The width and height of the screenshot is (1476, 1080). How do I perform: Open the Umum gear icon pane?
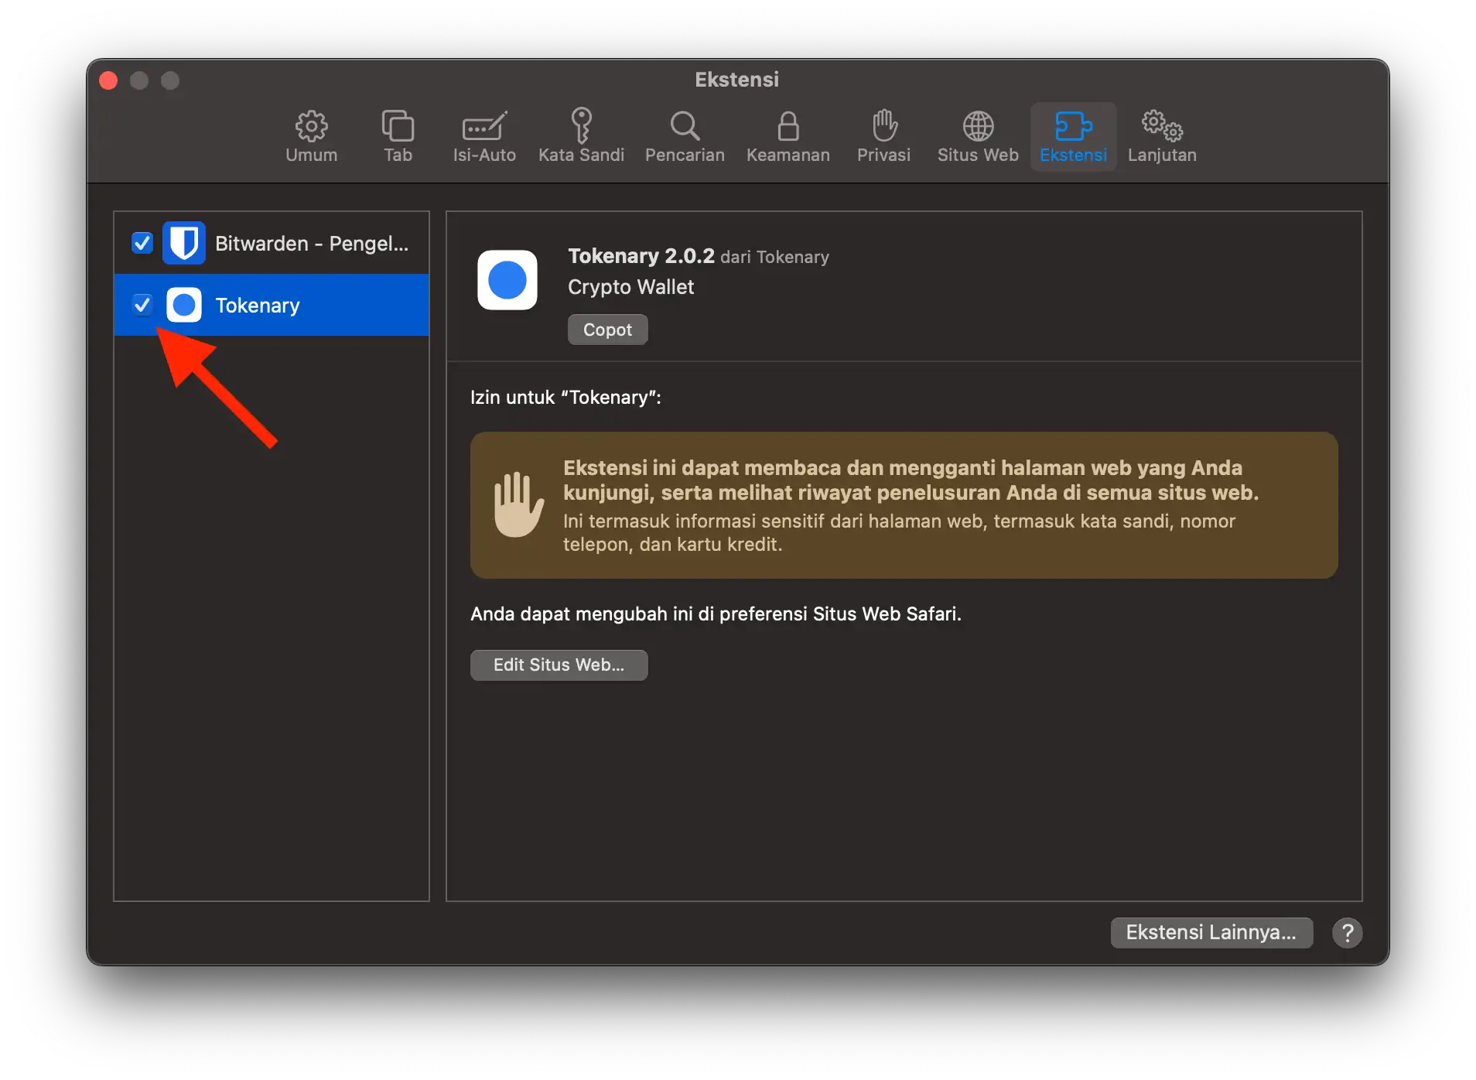(x=311, y=136)
